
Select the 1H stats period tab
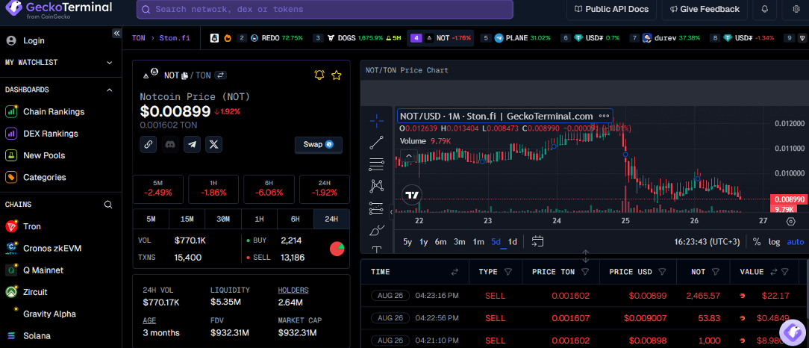pos(259,219)
